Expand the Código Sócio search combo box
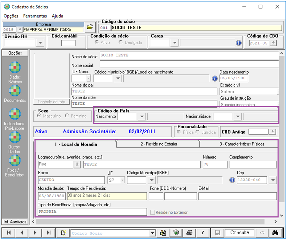The width and height of the screenshot is (287, 240). [x=152, y=233]
